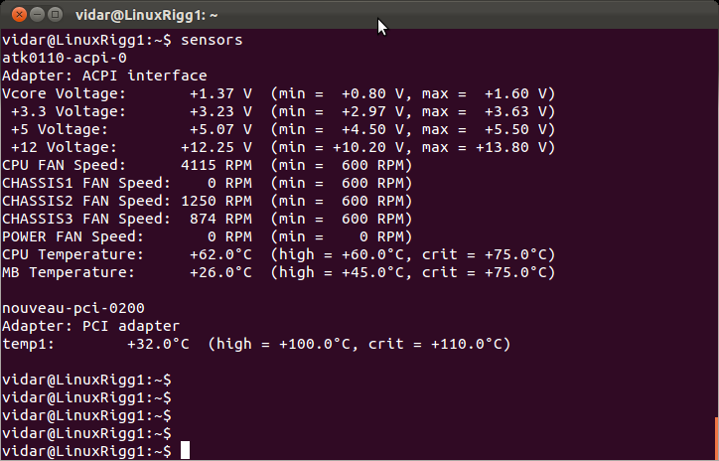Click the 1250 RPM value
The width and height of the screenshot is (719, 461).
coord(216,201)
